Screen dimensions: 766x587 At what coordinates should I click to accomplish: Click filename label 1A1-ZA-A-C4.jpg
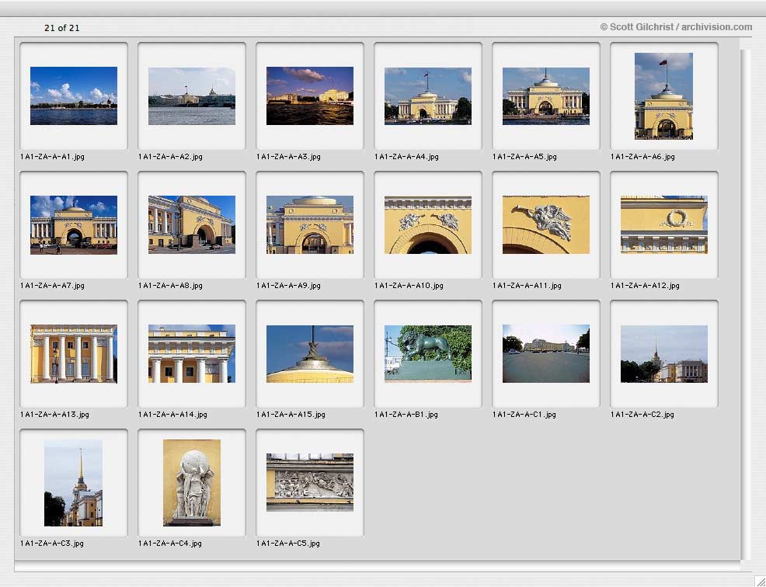[170, 544]
